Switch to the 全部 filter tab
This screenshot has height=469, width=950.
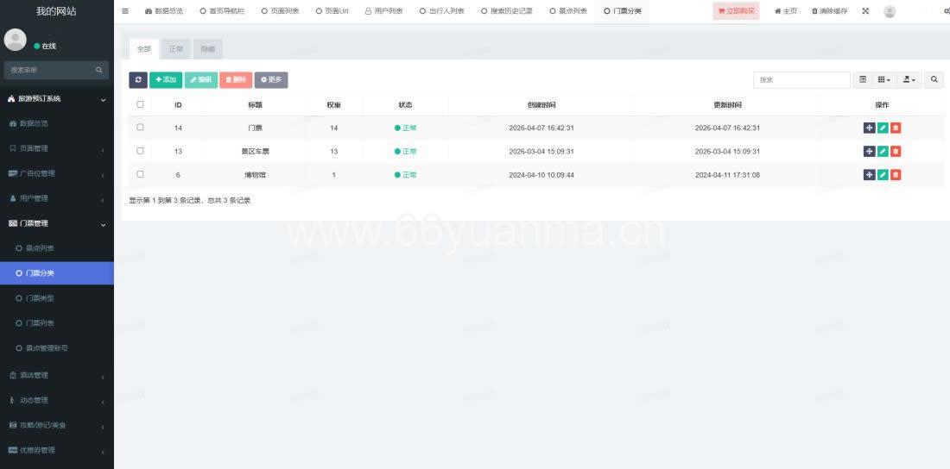(x=144, y=49)
